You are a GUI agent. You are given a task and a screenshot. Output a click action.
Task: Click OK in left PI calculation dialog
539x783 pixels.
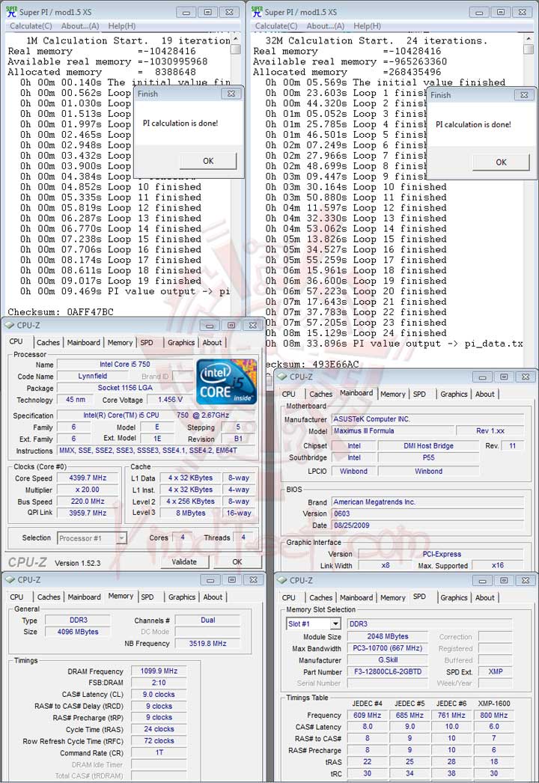click(208, 161)
